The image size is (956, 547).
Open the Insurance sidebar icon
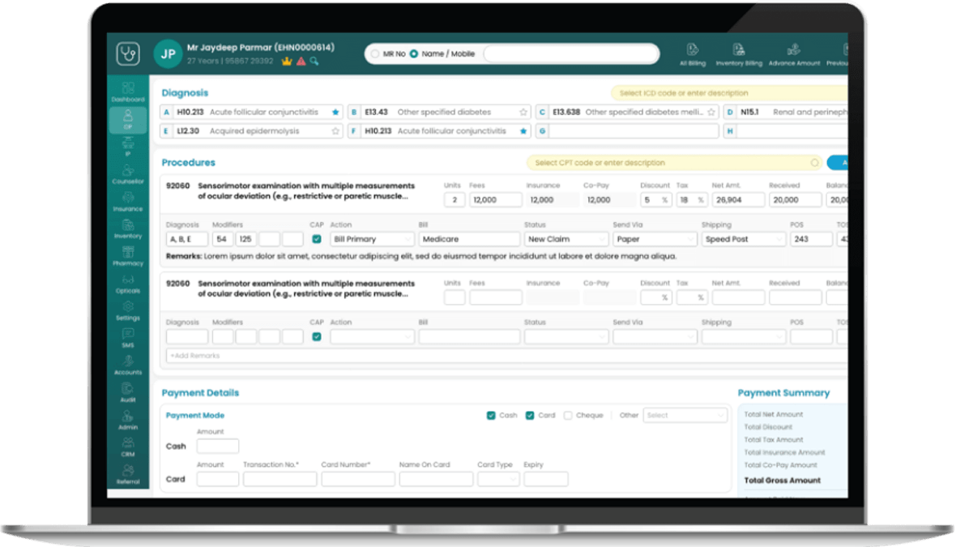pyautogui.click(x=128, y=199)
